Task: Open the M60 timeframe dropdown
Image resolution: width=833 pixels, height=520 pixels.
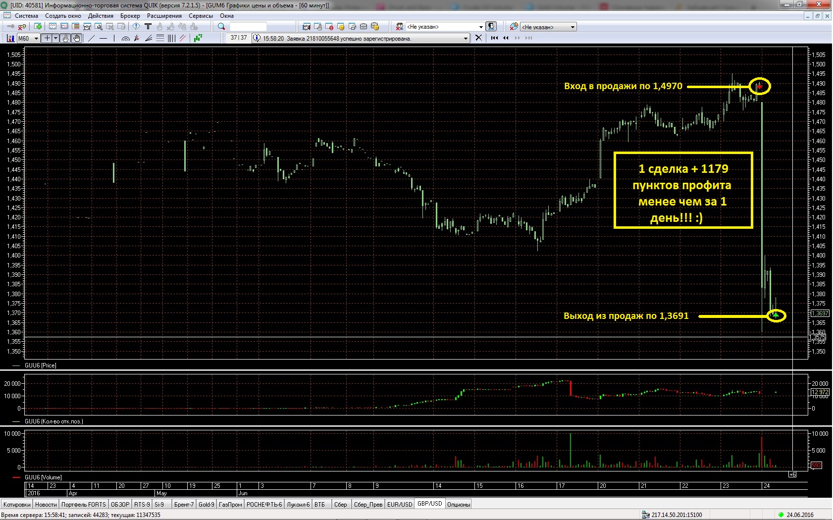Action: click(x=36, y=39)
